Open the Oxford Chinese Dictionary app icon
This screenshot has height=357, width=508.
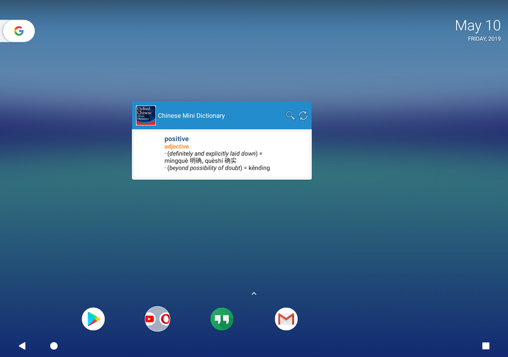[x=146, y=115]
